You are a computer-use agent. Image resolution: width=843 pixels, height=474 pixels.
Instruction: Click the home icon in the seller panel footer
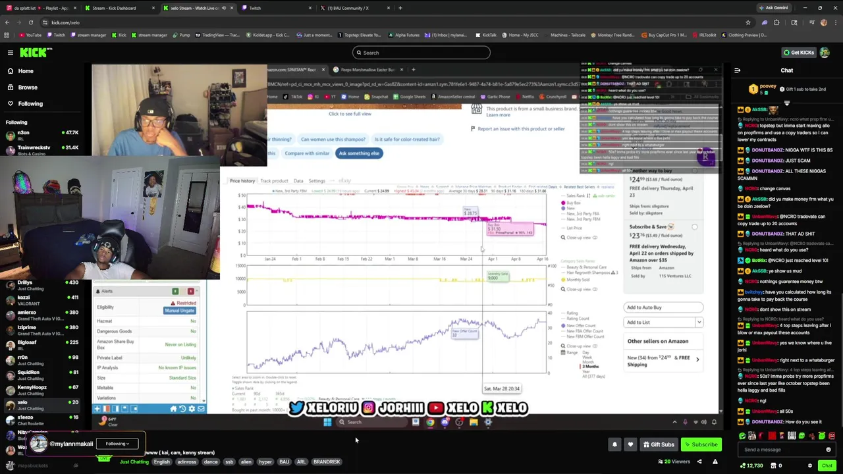pyautogui.click(x=173, y=409)
